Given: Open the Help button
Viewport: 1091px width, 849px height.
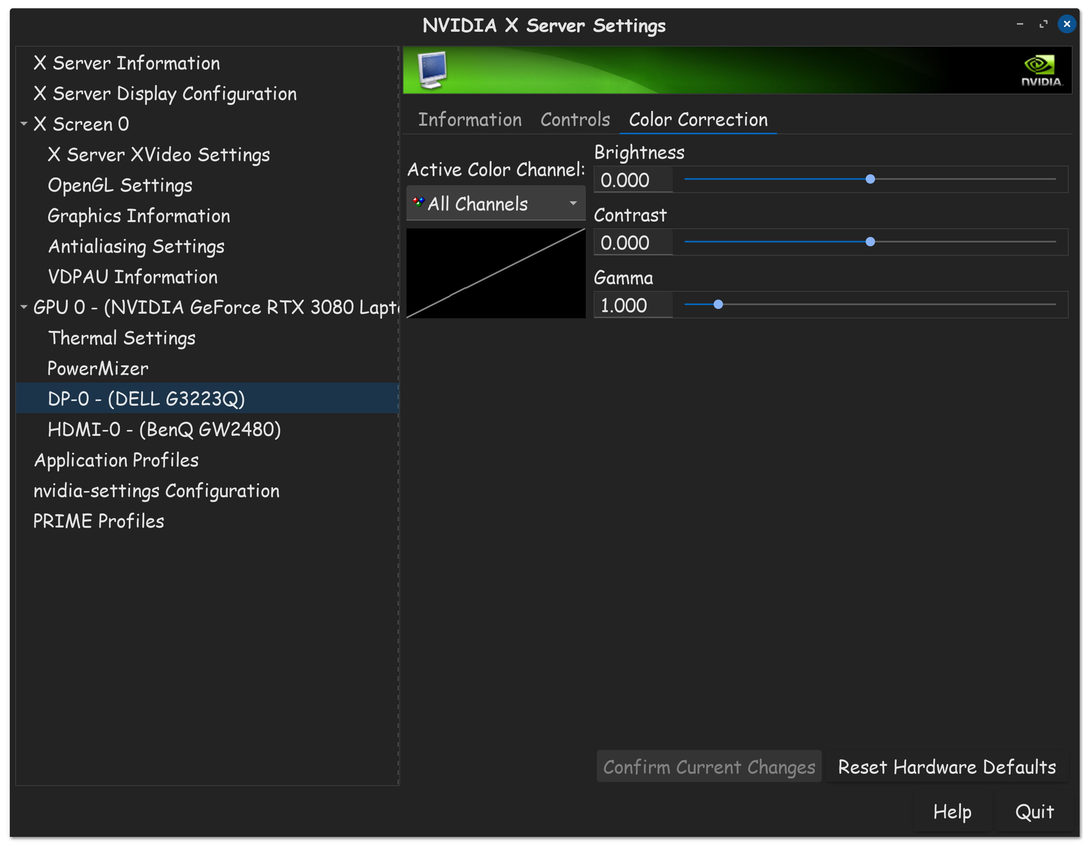Looking at the screenshot, I should (x=952, y=811).
